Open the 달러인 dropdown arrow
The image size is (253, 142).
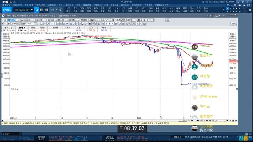100,20
